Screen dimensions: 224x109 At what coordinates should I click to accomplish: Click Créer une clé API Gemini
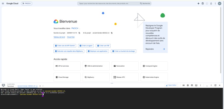65,46
